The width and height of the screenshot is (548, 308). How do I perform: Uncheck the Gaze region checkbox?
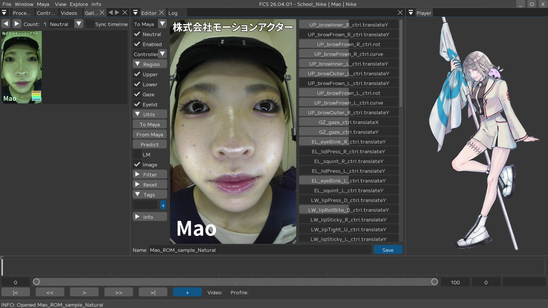click(137, 94)
